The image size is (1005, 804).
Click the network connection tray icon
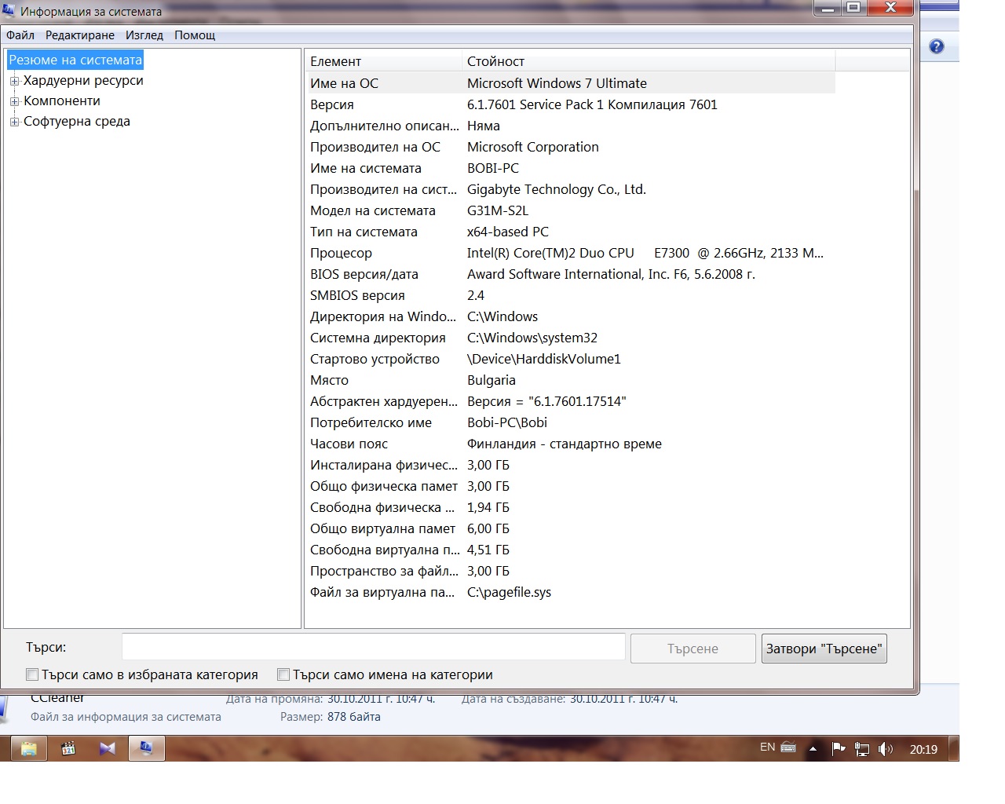(862, 749)
